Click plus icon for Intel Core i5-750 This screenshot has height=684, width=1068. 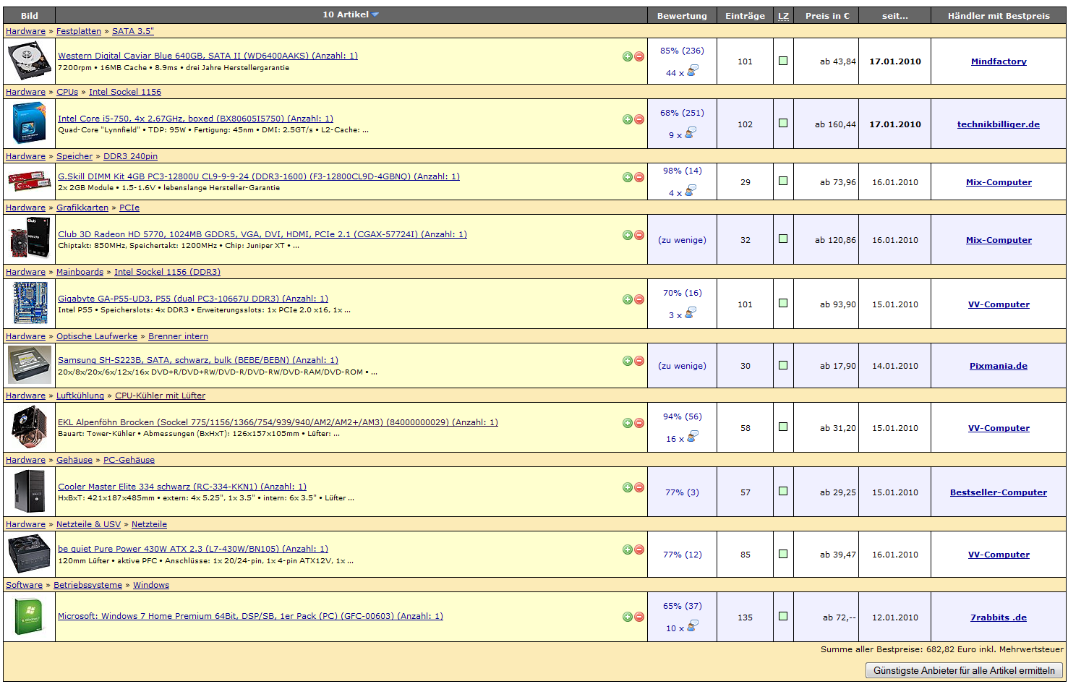click(x=628, y=119)
